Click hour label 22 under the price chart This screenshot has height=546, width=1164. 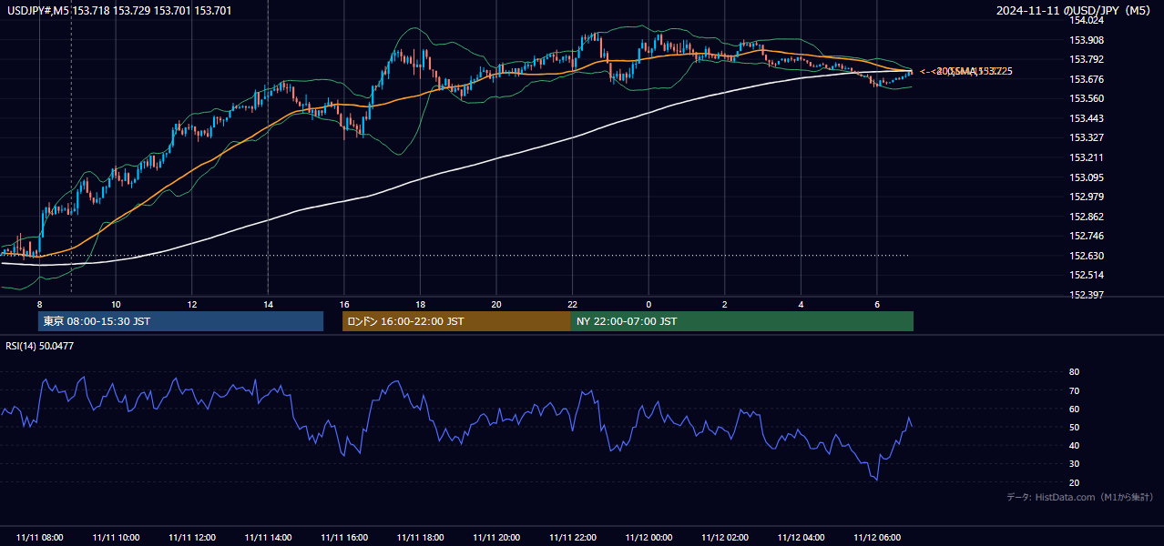click(x=572, y=304)
